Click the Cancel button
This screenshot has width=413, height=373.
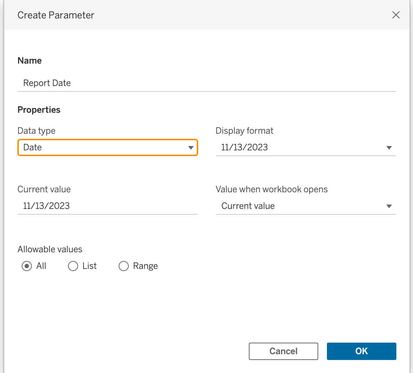coord(284,351)
